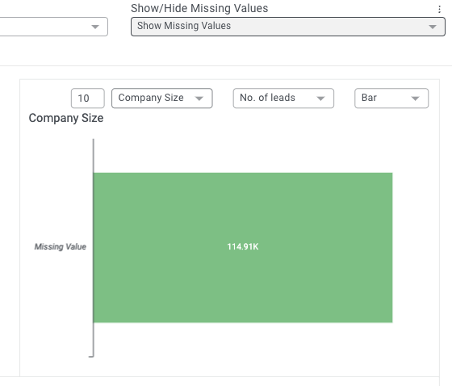The image size is (452, 386).
Task: Open the No. of leads measure dropdown
Action: (x=283, y=98)
